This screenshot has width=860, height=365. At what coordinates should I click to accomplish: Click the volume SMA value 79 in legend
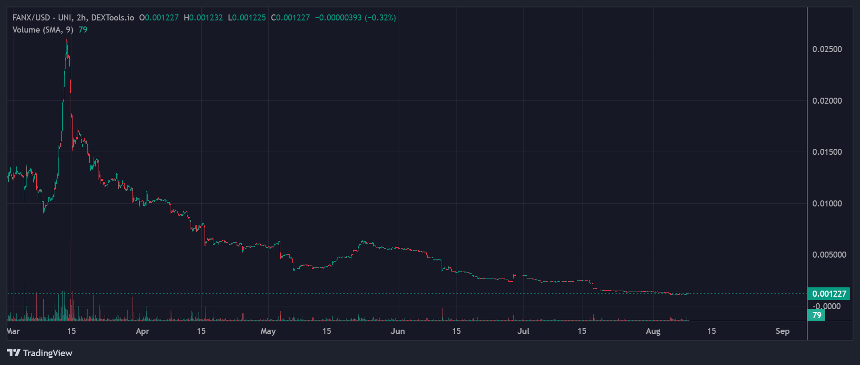click(83, 30)
